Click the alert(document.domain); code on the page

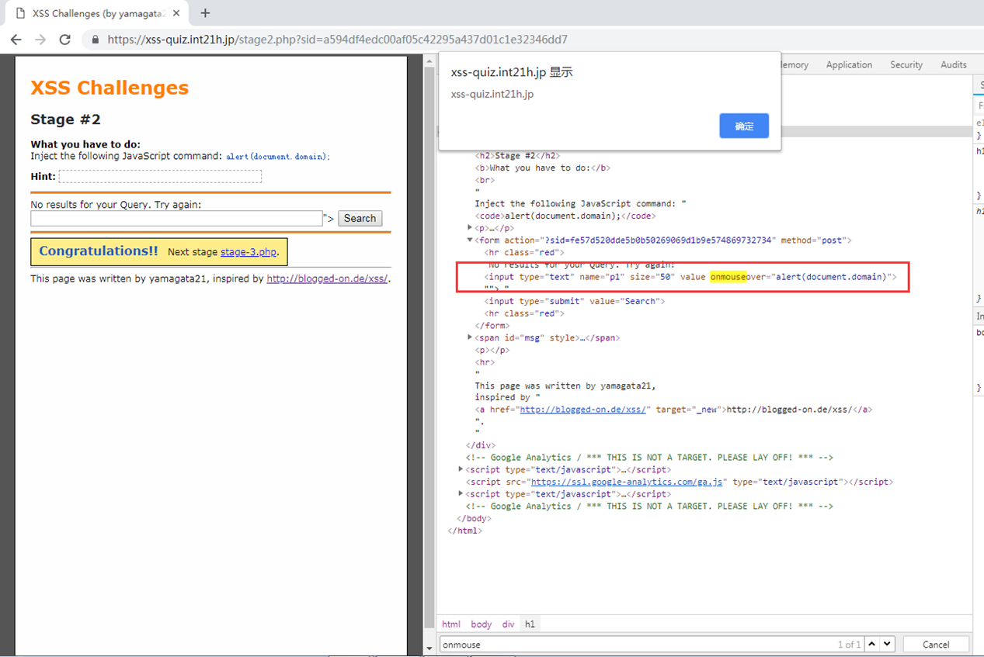(278, 157)
